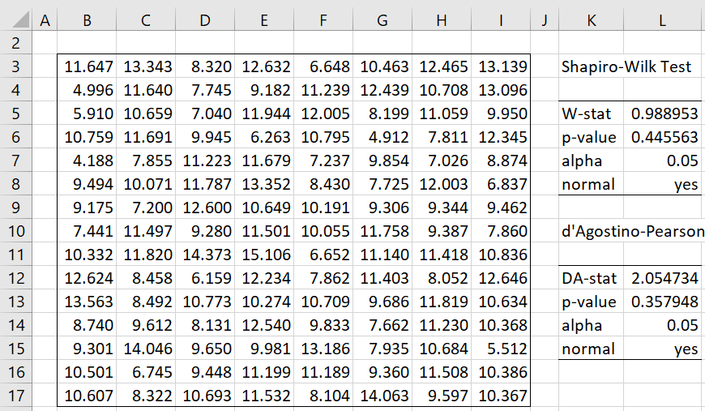Select column B header
The width and height of the screenshot is (705, 411).
click(x=87, y=20)
